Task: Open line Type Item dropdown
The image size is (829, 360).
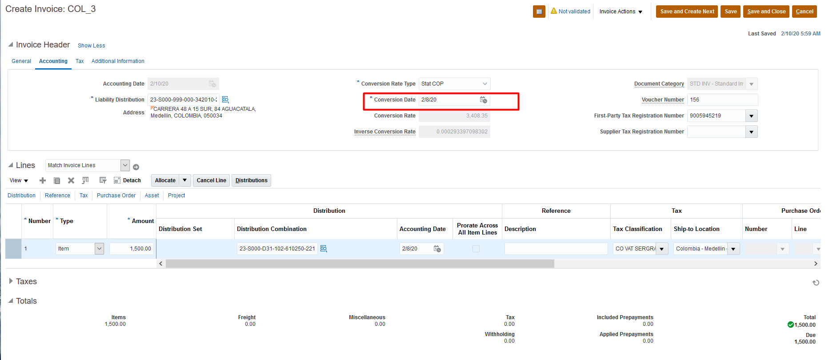Action: pyautogui.click(x=99, y=249)
